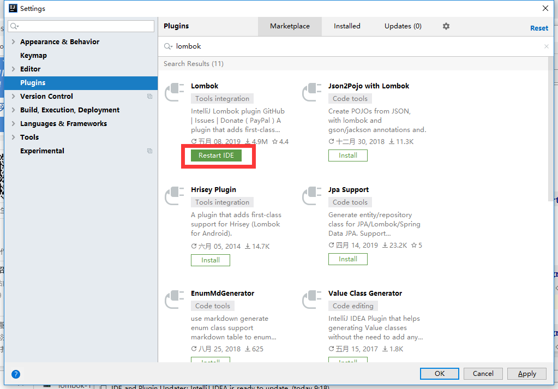Open the EnumMdGenerator title
Image resolution: width=558 pixels, height=389 pixels.
223,294
